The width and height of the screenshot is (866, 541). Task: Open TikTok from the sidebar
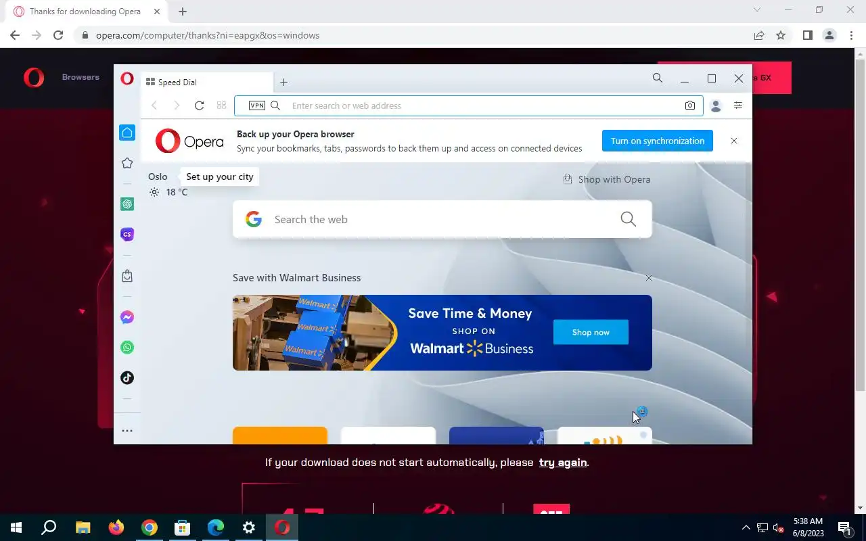tap(127, 378)
